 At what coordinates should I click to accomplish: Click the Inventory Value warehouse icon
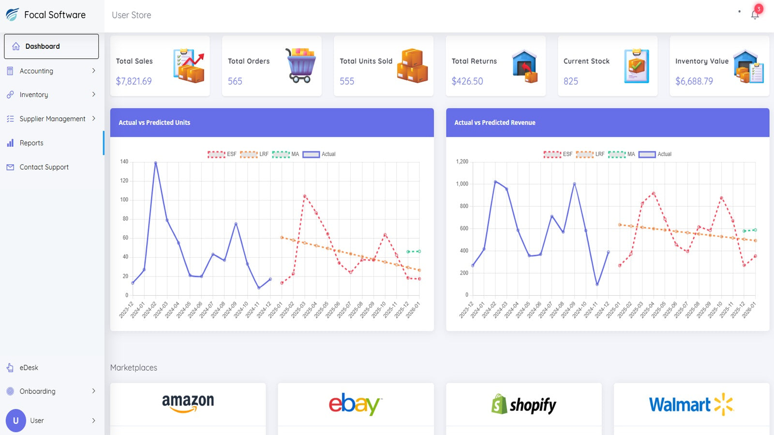coord(748,66)
